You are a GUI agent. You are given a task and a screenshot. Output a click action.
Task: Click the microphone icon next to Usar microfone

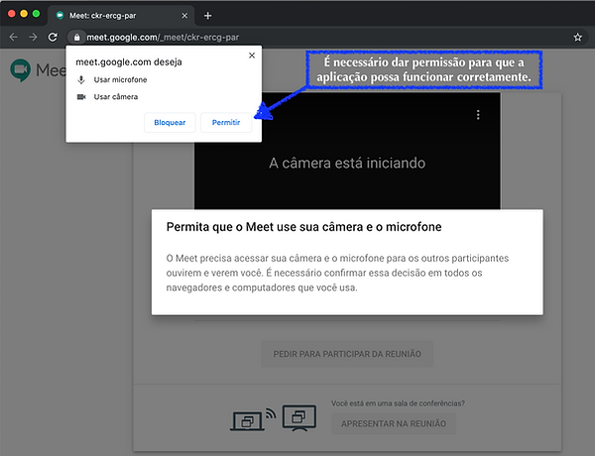pyautogui.click(x=81, y=79)
